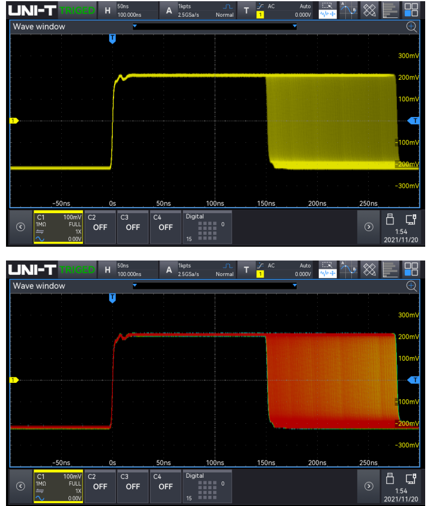Enable channel C4 below the yellow trace
This screenshot has height=506, width=436.
tap(165, 227)
